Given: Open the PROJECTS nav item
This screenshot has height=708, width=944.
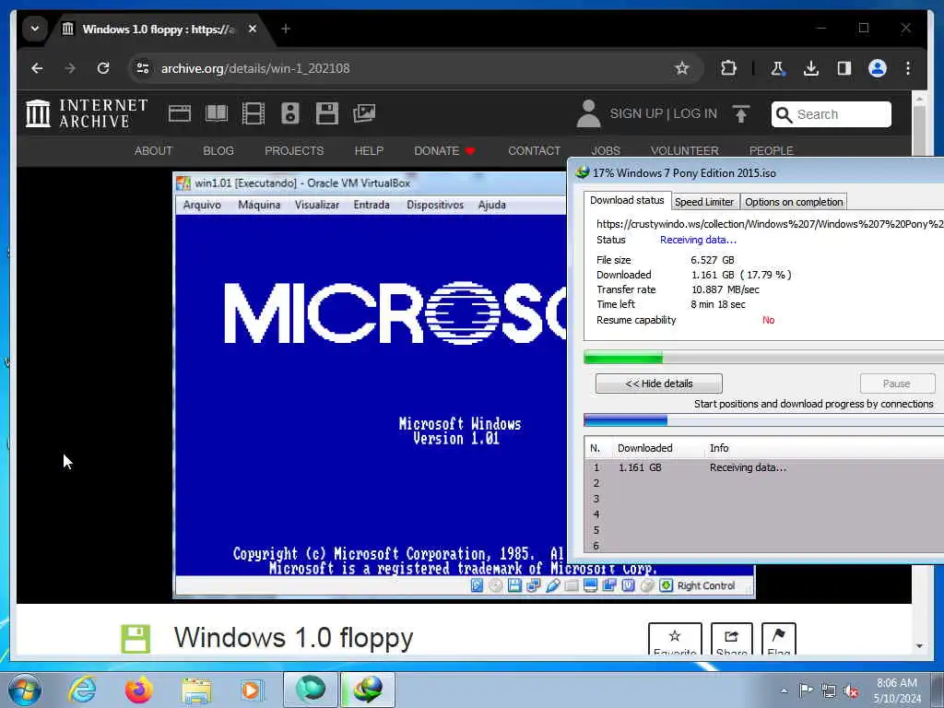Looking at the screenshot, I should [x=294, y=150].
